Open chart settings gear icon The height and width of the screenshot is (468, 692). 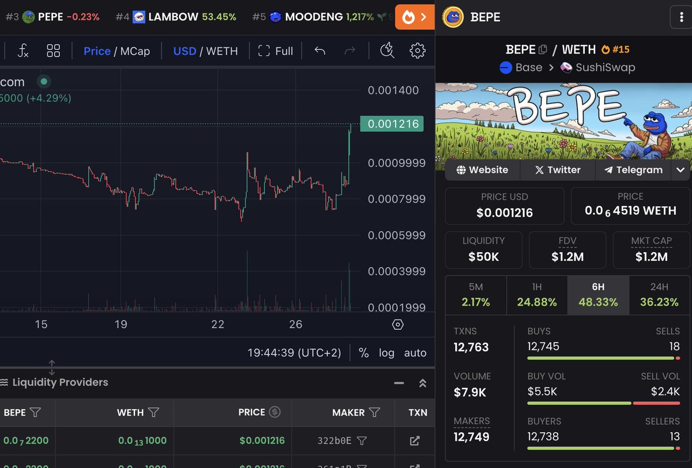(417, 51)
